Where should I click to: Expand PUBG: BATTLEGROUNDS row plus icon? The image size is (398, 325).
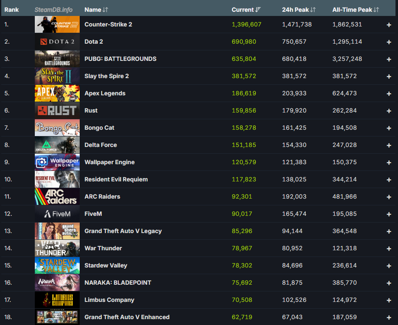click(x=389, y=59)
